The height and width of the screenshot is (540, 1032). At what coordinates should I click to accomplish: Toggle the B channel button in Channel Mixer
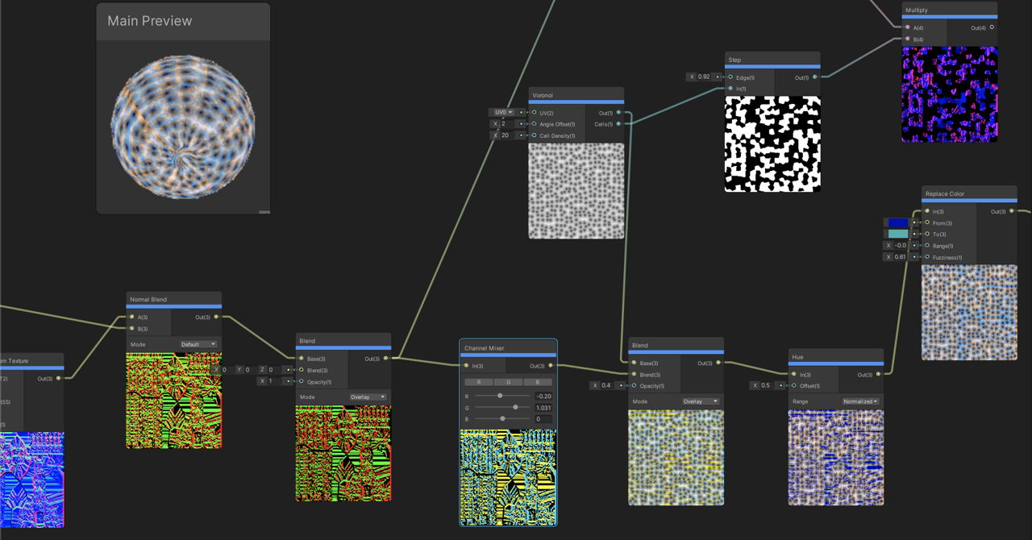click(538, 382)
